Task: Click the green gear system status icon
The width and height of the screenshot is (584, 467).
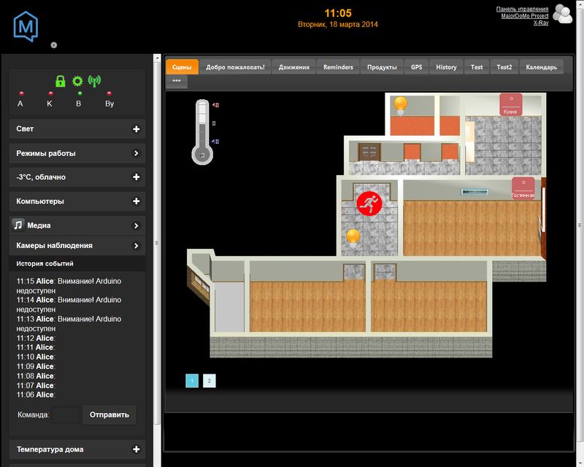Action: click(77, 81)
